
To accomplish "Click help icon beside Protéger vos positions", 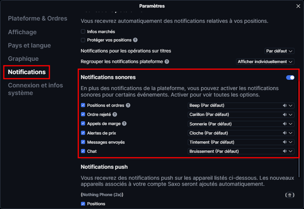I will (135, 40).
